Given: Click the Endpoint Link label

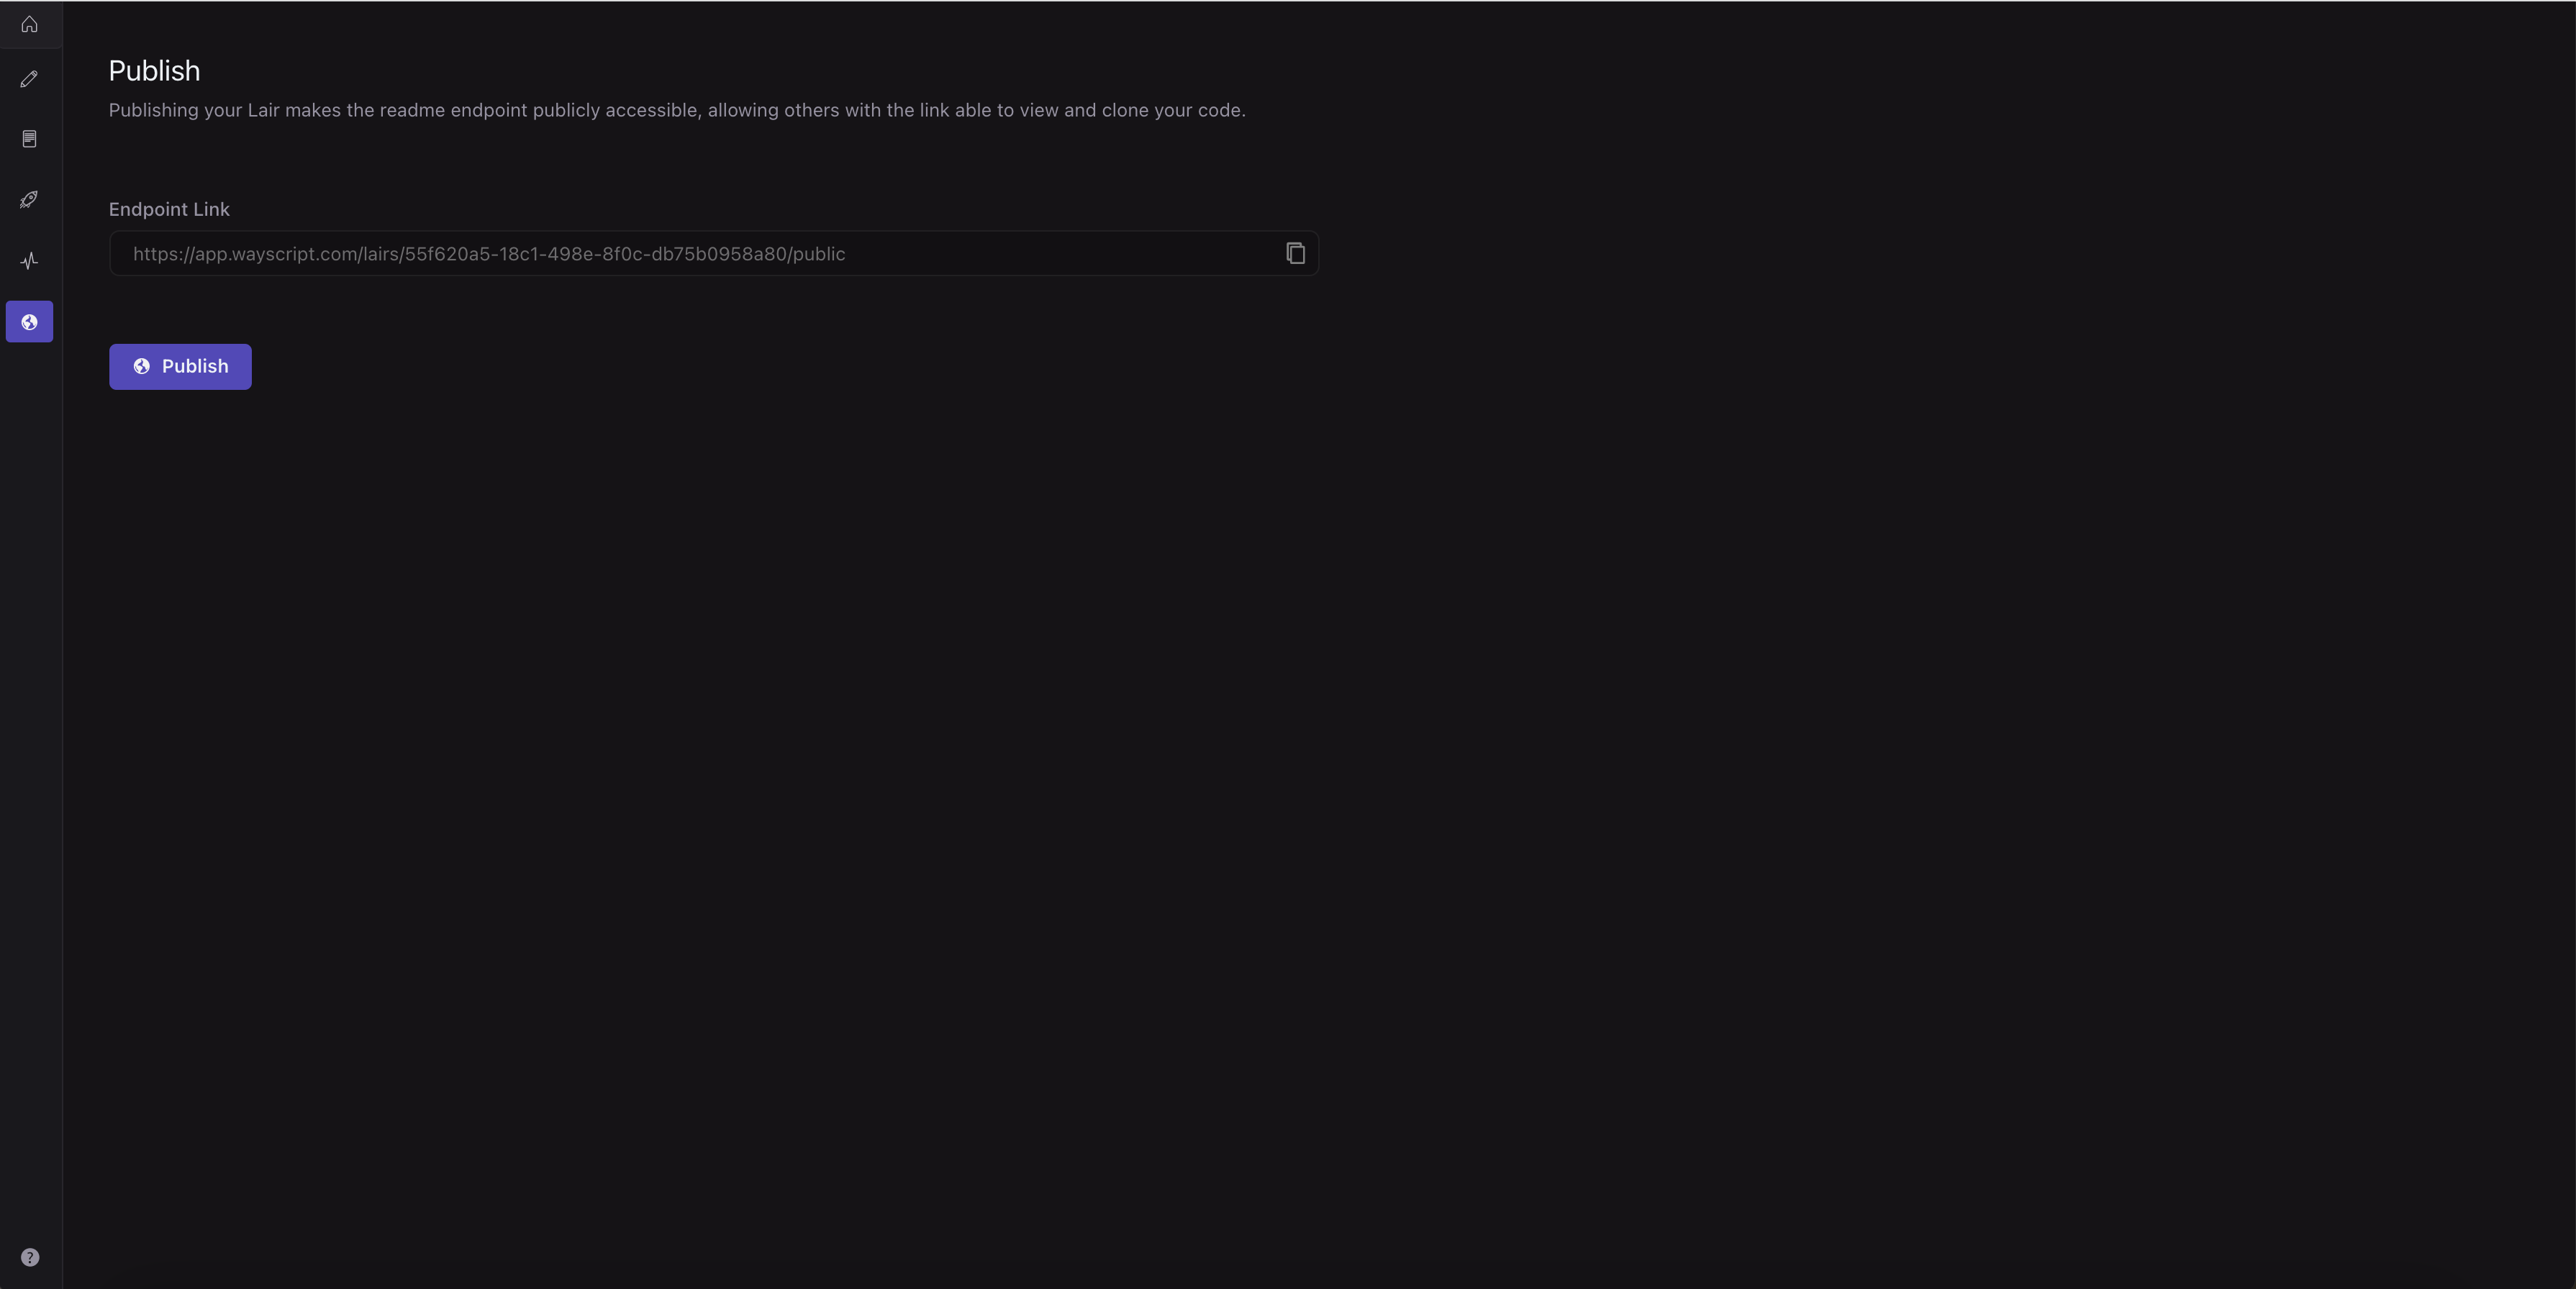Looking at the screenshot, I should pyautogui.click(x=169, y=209).
